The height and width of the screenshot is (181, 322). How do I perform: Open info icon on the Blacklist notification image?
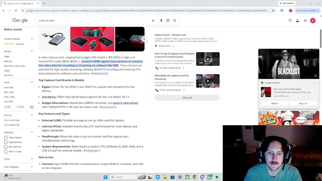(x=315, y=76)
